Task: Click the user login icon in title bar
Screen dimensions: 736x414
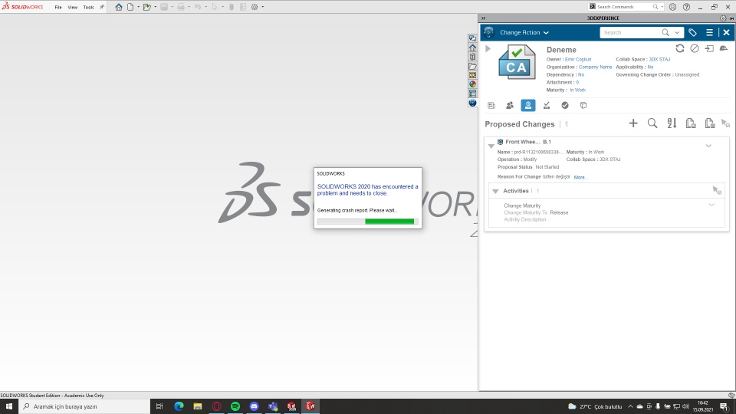Action: 672,7
